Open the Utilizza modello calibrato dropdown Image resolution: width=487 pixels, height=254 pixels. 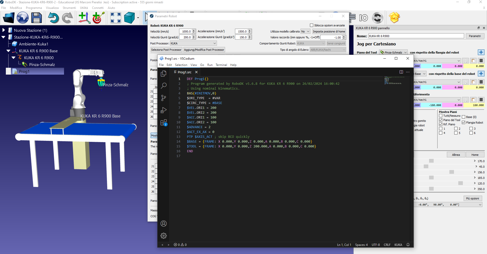(305, 31)
